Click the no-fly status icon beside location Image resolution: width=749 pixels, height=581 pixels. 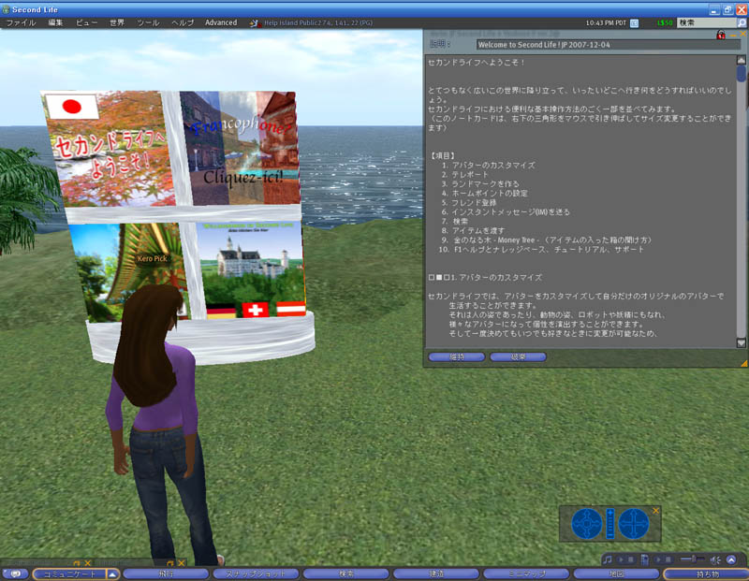point(254,22)
